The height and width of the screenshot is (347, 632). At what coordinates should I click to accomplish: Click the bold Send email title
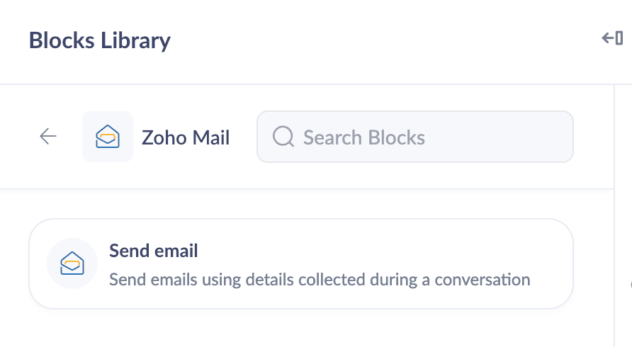coord(153,251)
